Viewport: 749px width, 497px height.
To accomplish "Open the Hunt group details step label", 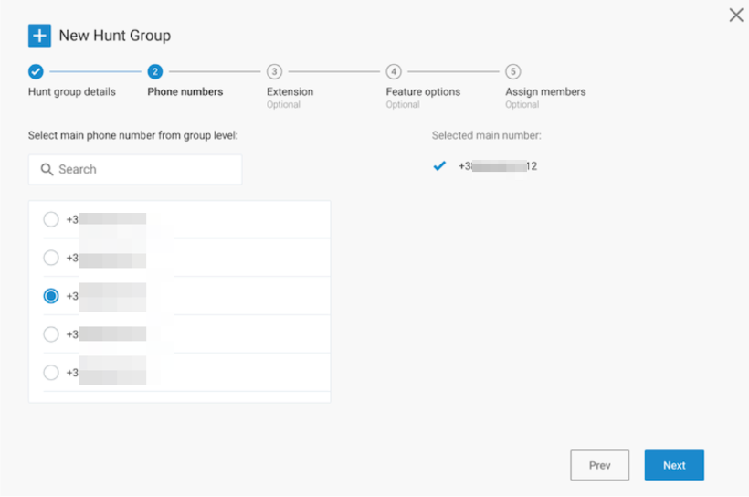I will pyautogui.click(x=71, y=91).
